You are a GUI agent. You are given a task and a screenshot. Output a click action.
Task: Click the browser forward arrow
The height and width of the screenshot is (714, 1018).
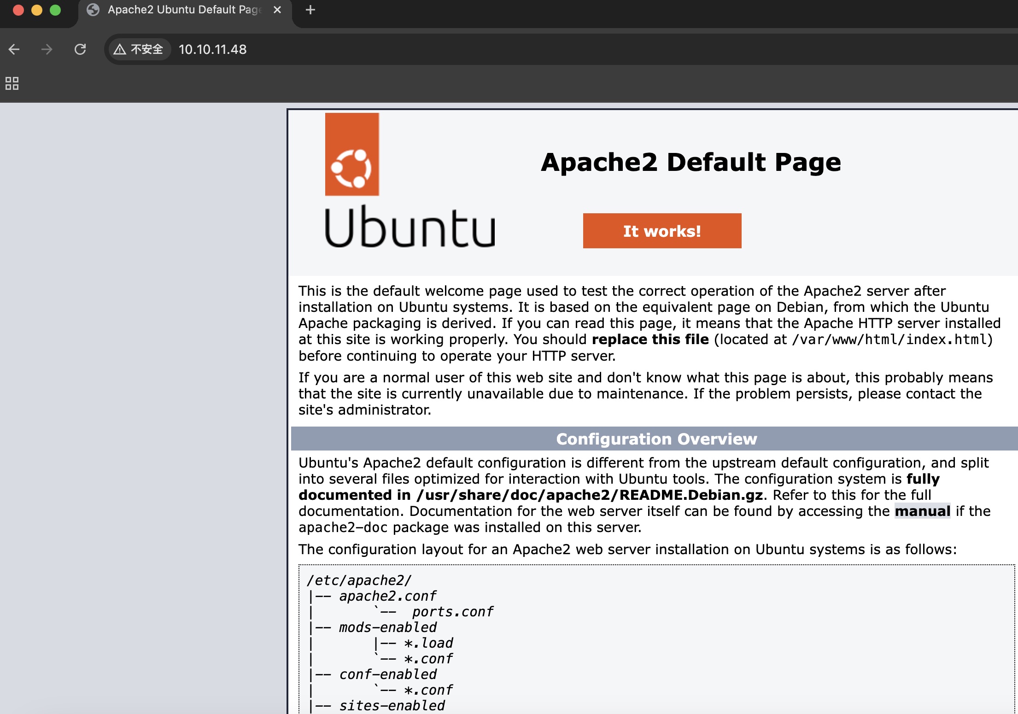pos(47,49)
